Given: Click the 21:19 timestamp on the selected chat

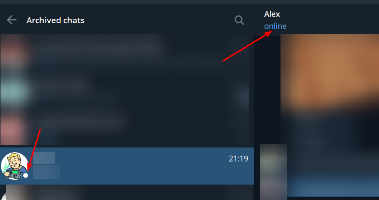Looking at the screenshot, I should tap(239, 159).
